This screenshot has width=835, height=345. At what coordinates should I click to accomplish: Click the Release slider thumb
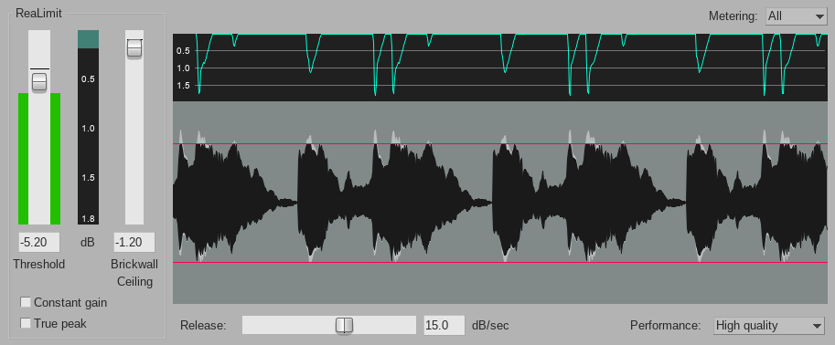344,325
